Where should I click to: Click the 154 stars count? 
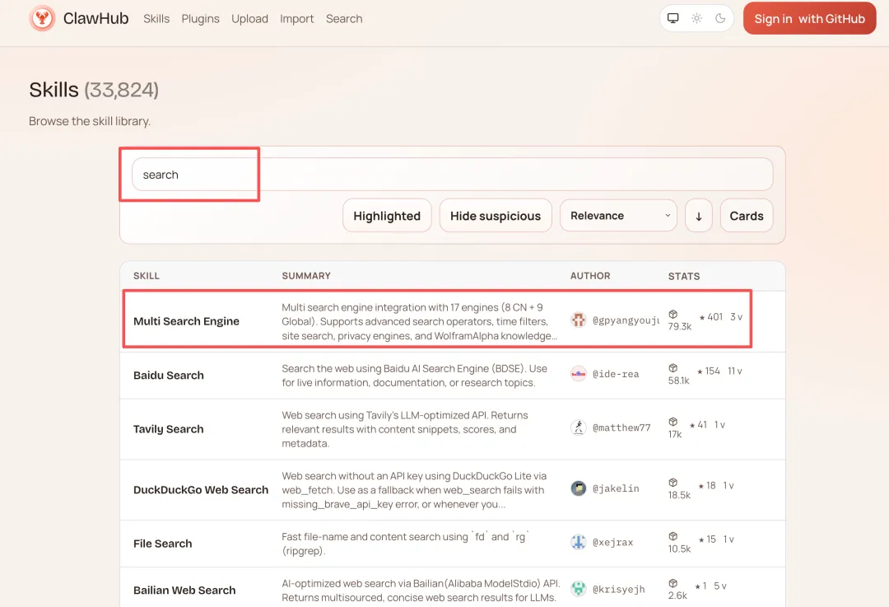point(709,371)
